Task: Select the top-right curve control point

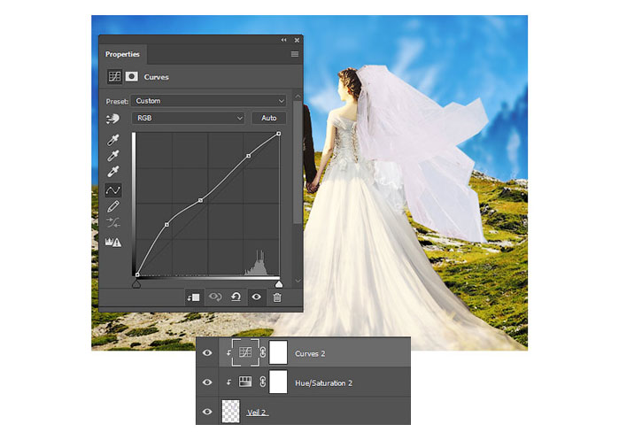Action: click(x=279, y=134)
